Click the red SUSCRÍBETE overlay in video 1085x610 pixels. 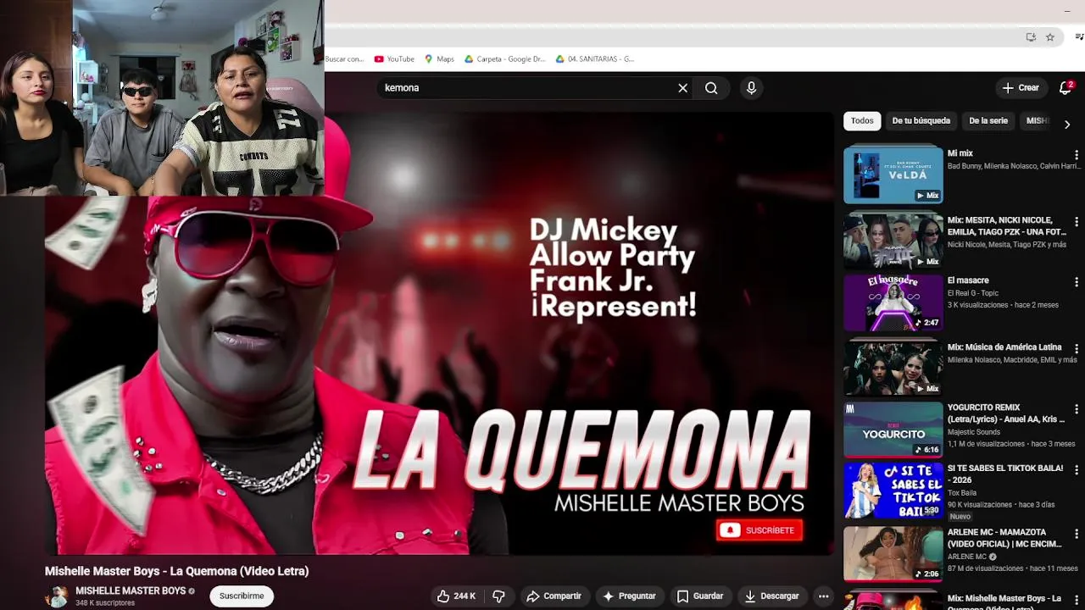(x=759, y=530)
